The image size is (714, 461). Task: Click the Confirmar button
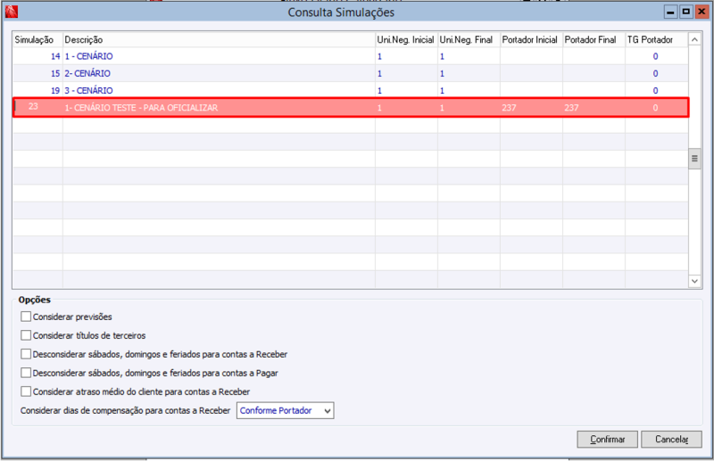point(607,440)
